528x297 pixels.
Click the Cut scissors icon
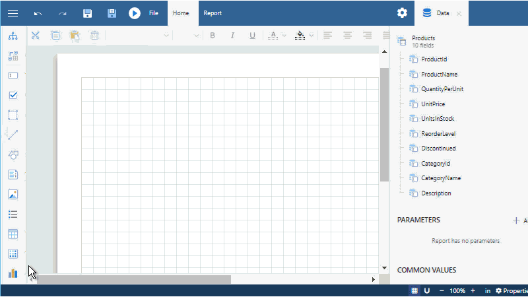pyautogui.click(x=36, y=36)
